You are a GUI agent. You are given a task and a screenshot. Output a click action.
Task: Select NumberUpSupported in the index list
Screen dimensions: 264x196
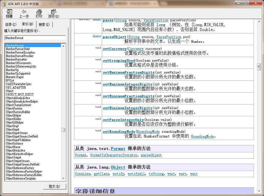pyautogui.click(x=18, y=73)
